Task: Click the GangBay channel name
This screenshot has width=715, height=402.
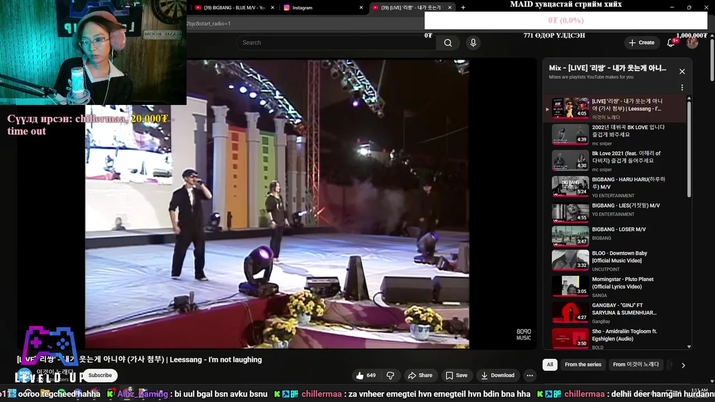Action: coord(601,322)
